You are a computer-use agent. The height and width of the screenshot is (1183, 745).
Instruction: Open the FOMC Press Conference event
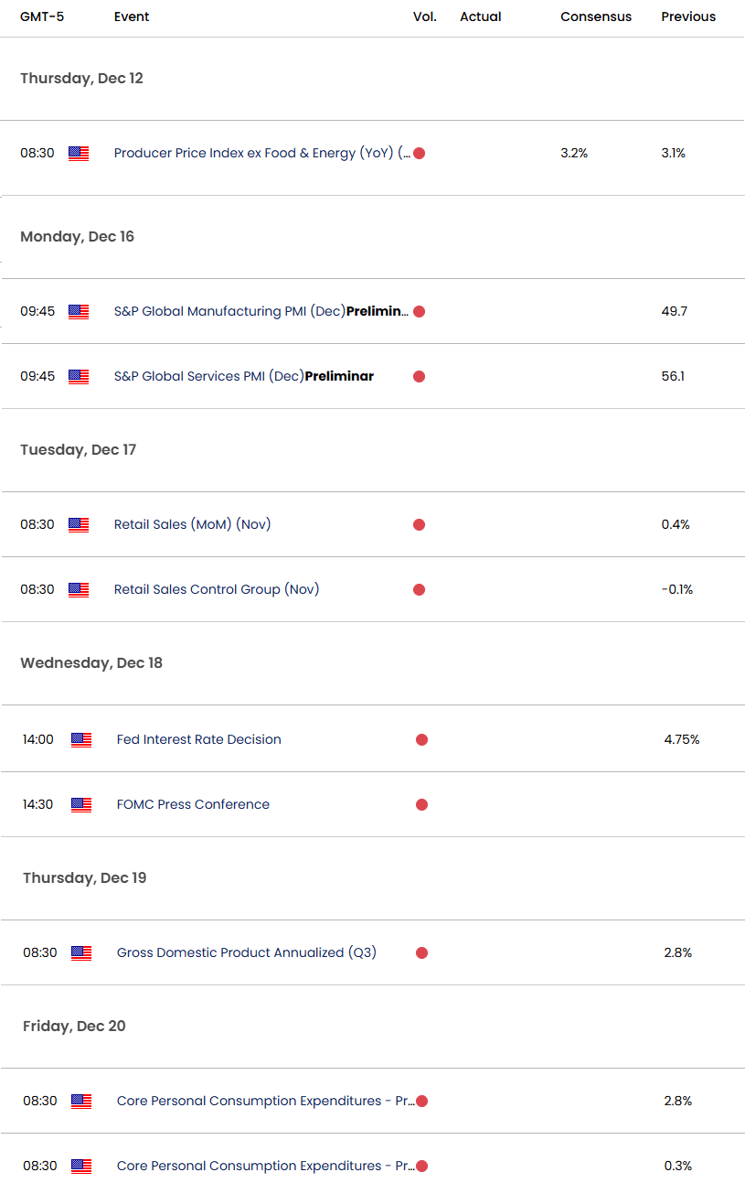pos(191,804)
